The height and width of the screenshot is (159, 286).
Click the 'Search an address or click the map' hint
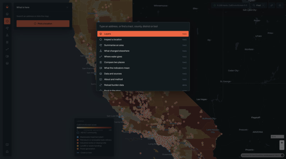(x=33, y=16)
